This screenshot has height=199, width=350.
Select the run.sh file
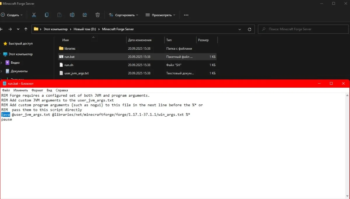pyautogui.click(x=137, y=65)
